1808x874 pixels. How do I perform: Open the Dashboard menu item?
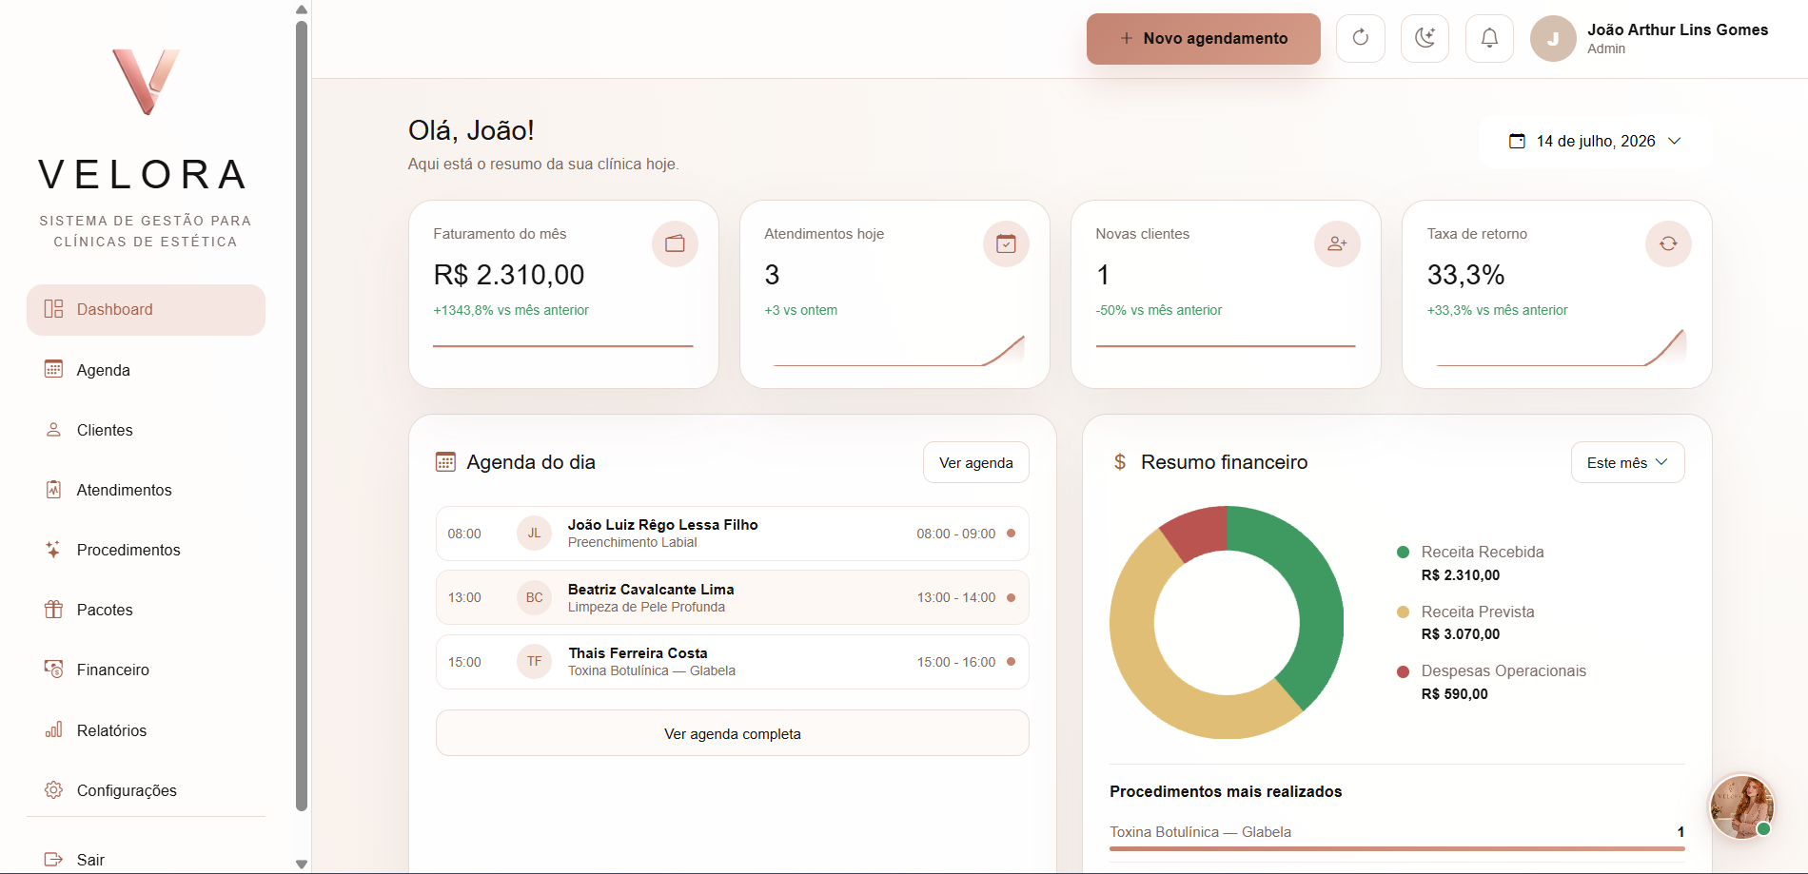[146, 310]
